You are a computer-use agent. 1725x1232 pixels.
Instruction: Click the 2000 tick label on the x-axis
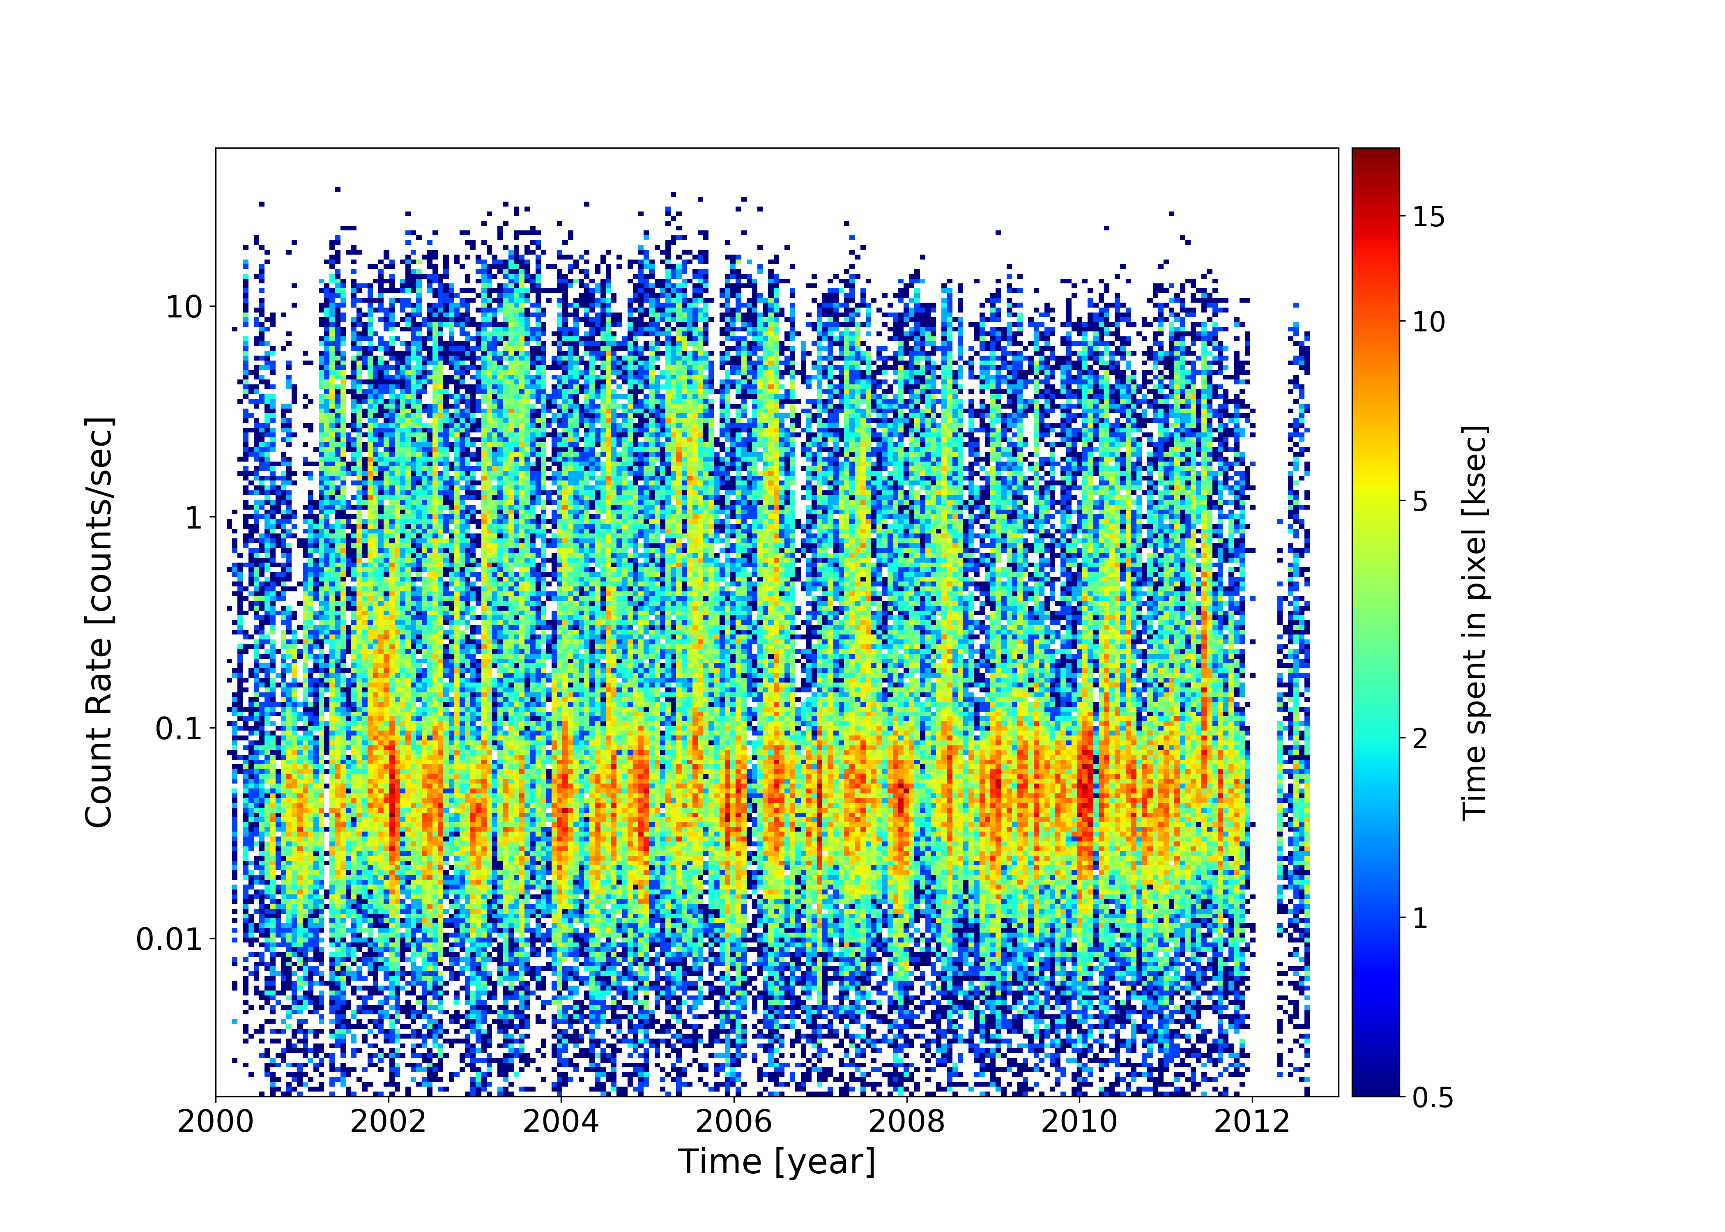(216, 1120)
